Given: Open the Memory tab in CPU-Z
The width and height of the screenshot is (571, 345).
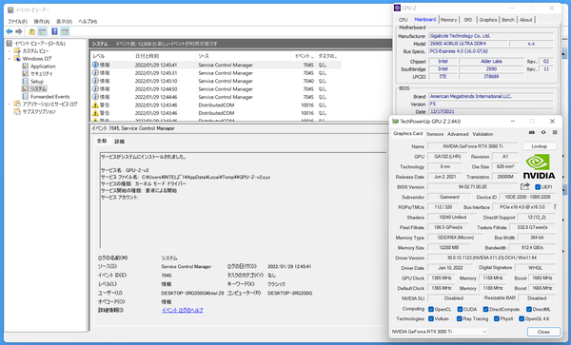Looking at the screenshot, I should pos(448,20).
